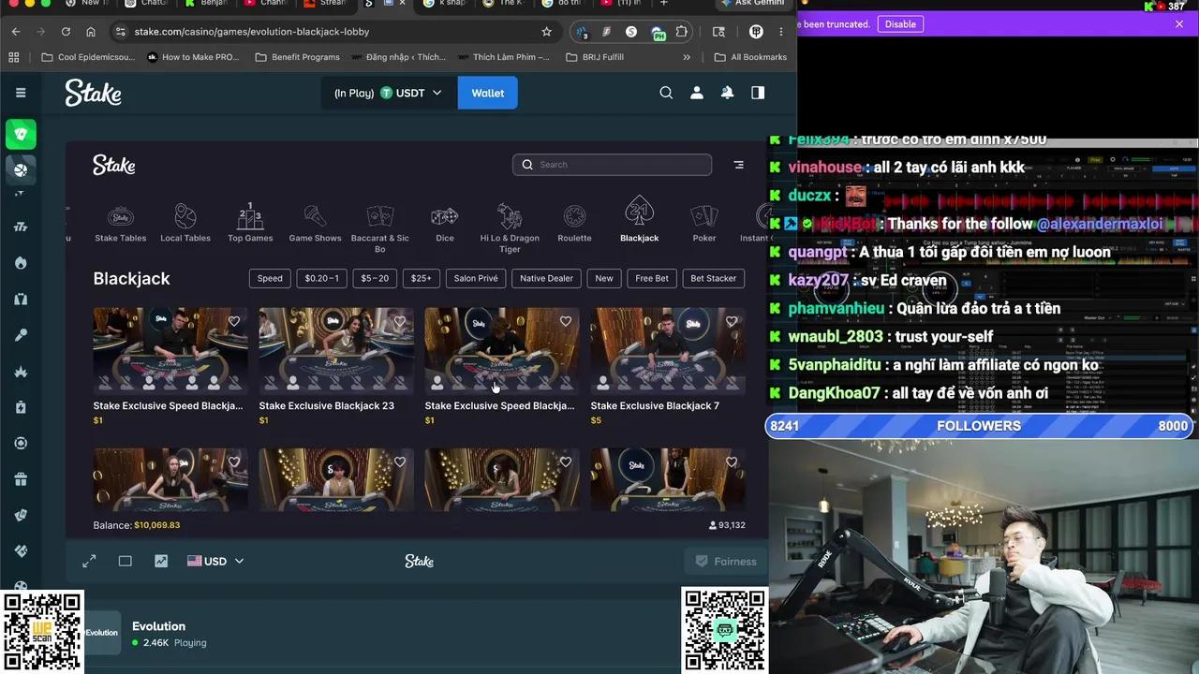Open the notifications bell icon

click(x=727, y=93)
